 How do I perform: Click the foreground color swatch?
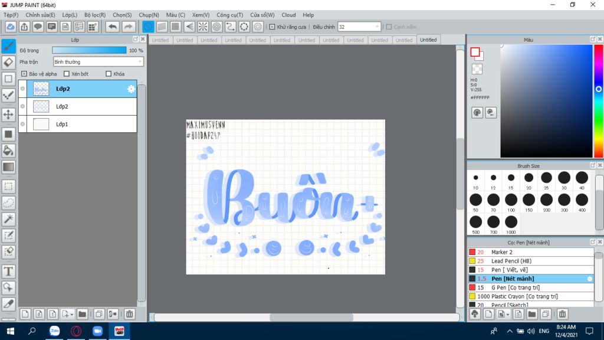pos(475,52)
